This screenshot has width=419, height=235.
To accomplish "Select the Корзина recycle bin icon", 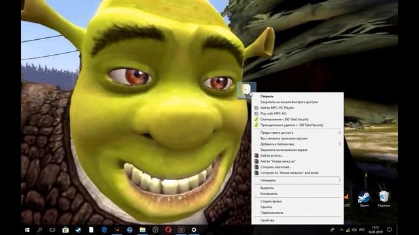I will pos(384,199).
